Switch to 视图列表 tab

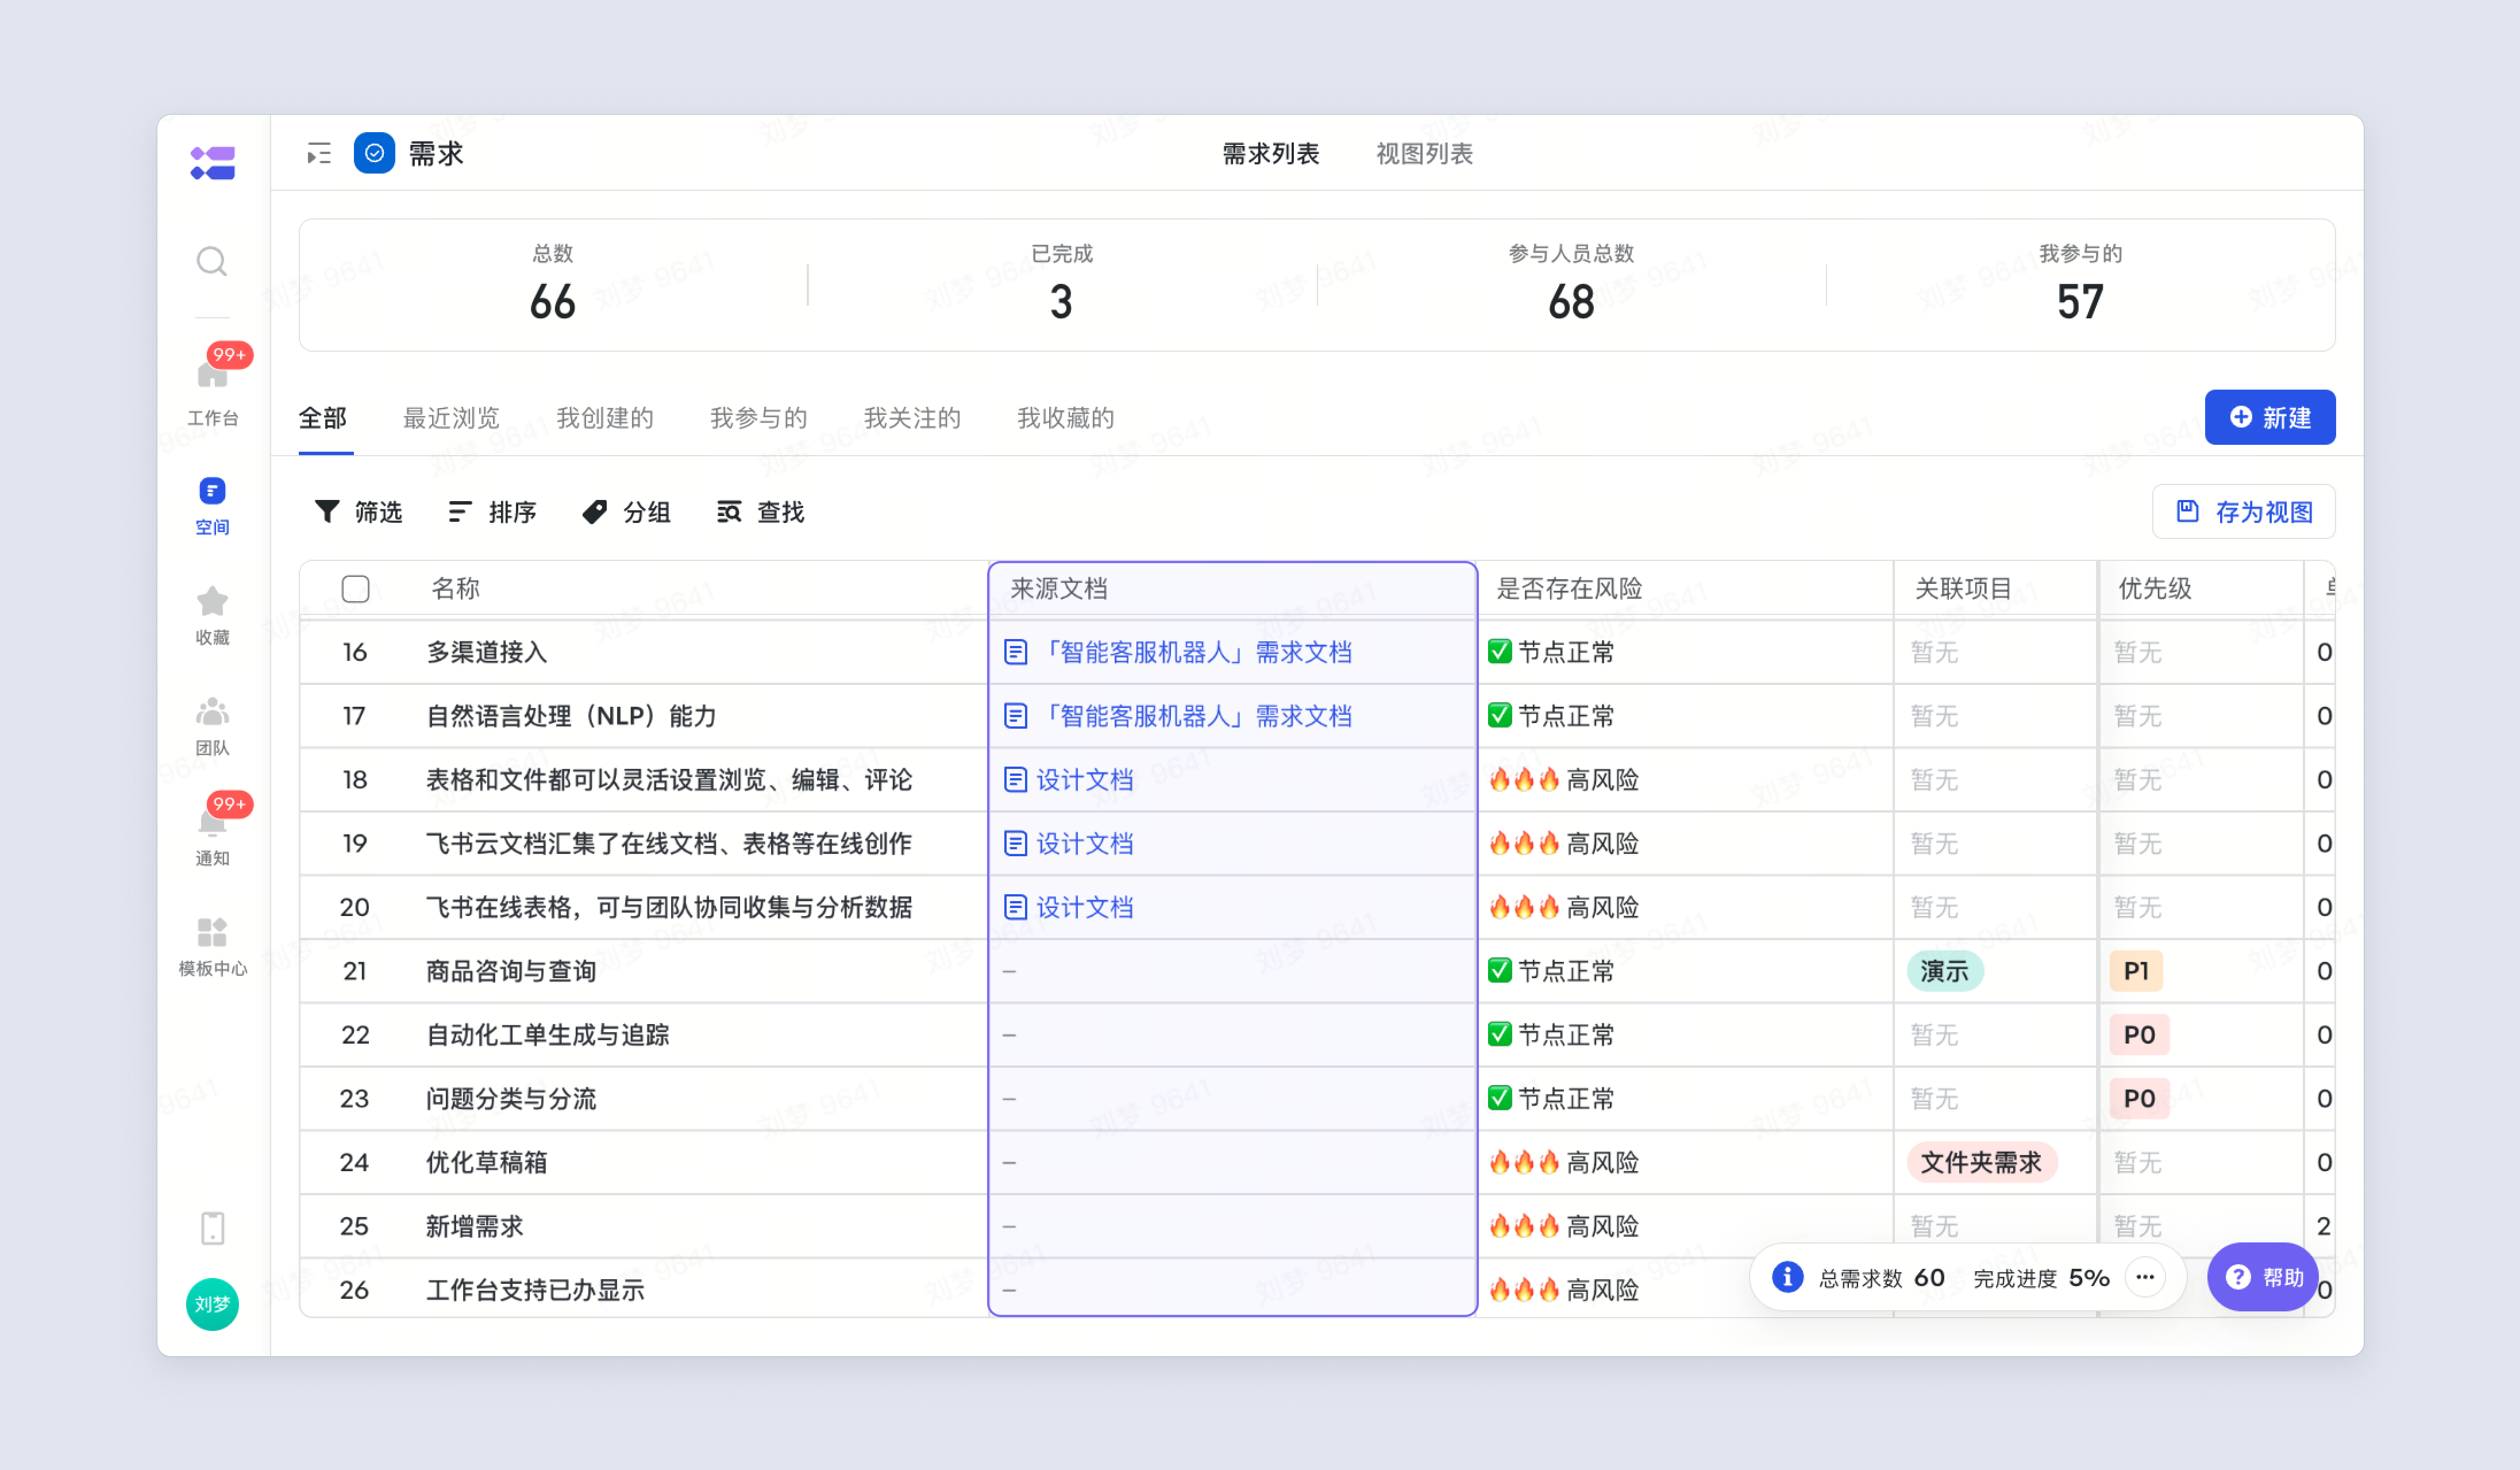click(x=1424, y=154)
